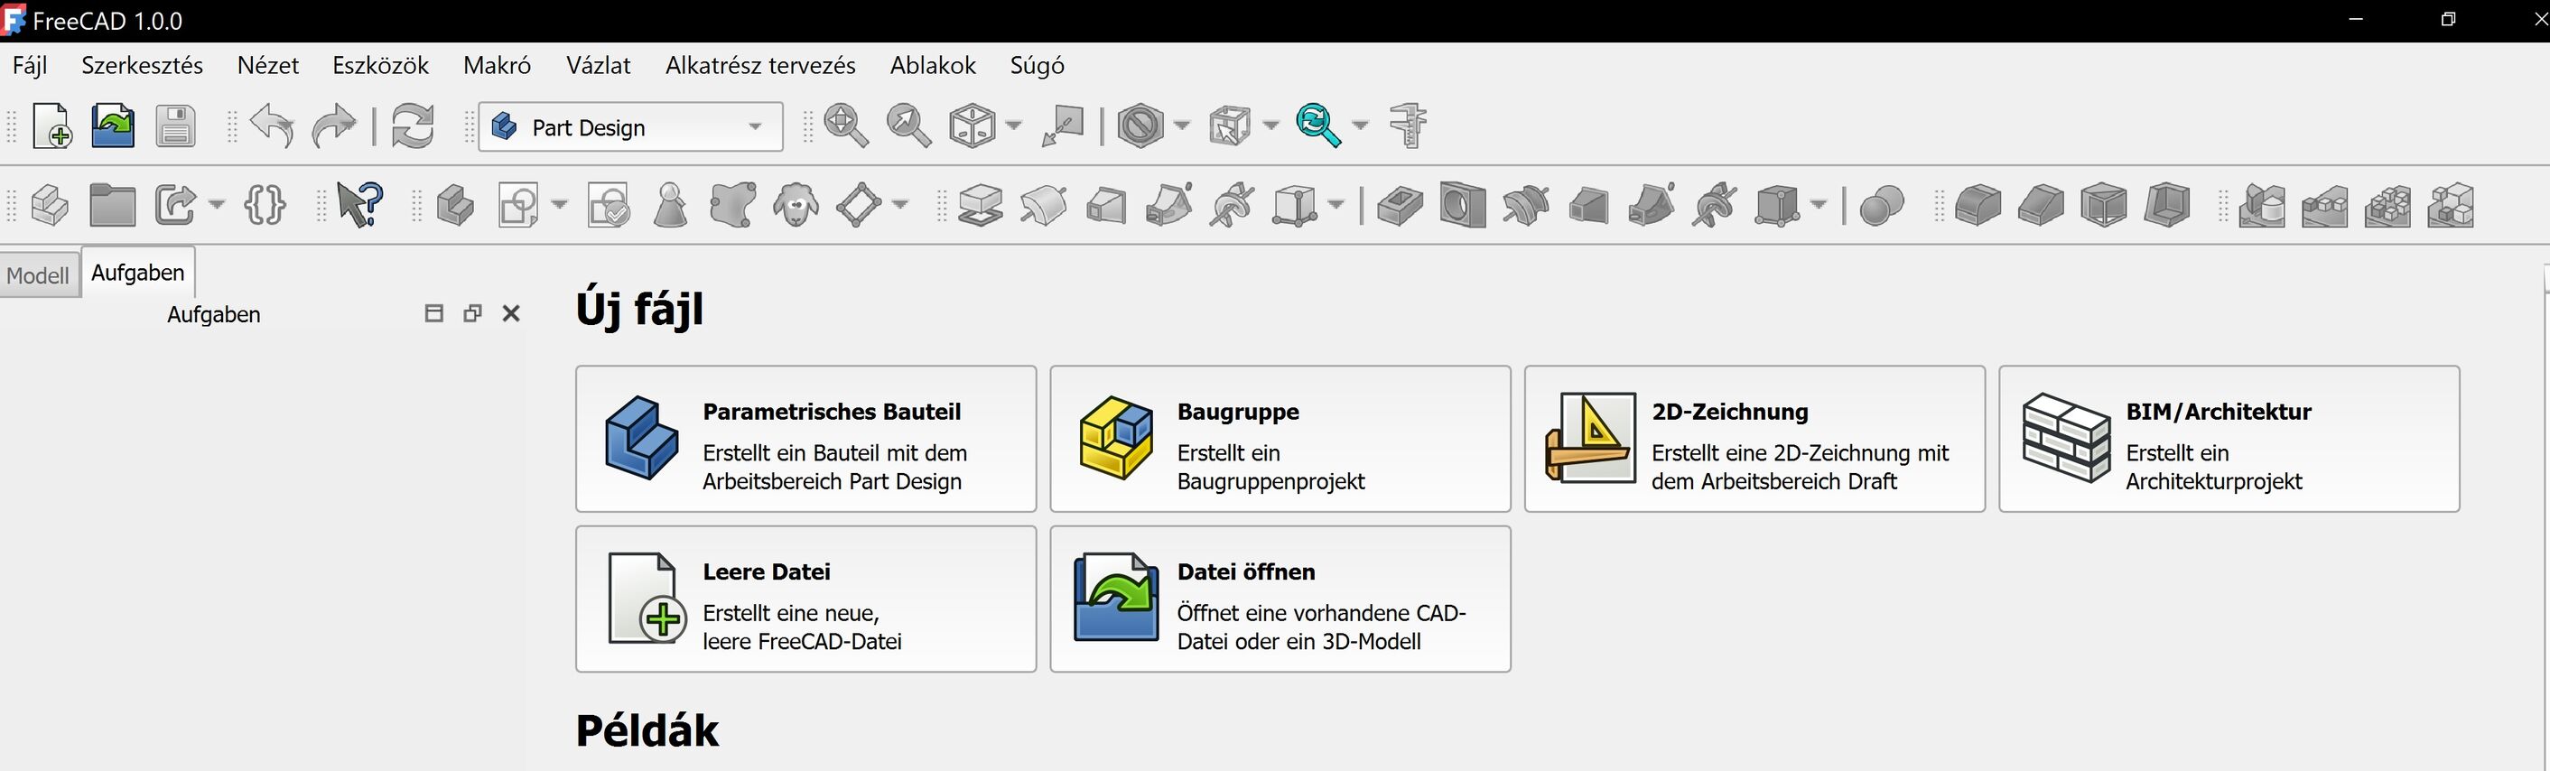The height and width of the screenshot is (771, 2550).
Task: Expand the selection filter cube dropdown arrow
Action: pos(1271,125)
